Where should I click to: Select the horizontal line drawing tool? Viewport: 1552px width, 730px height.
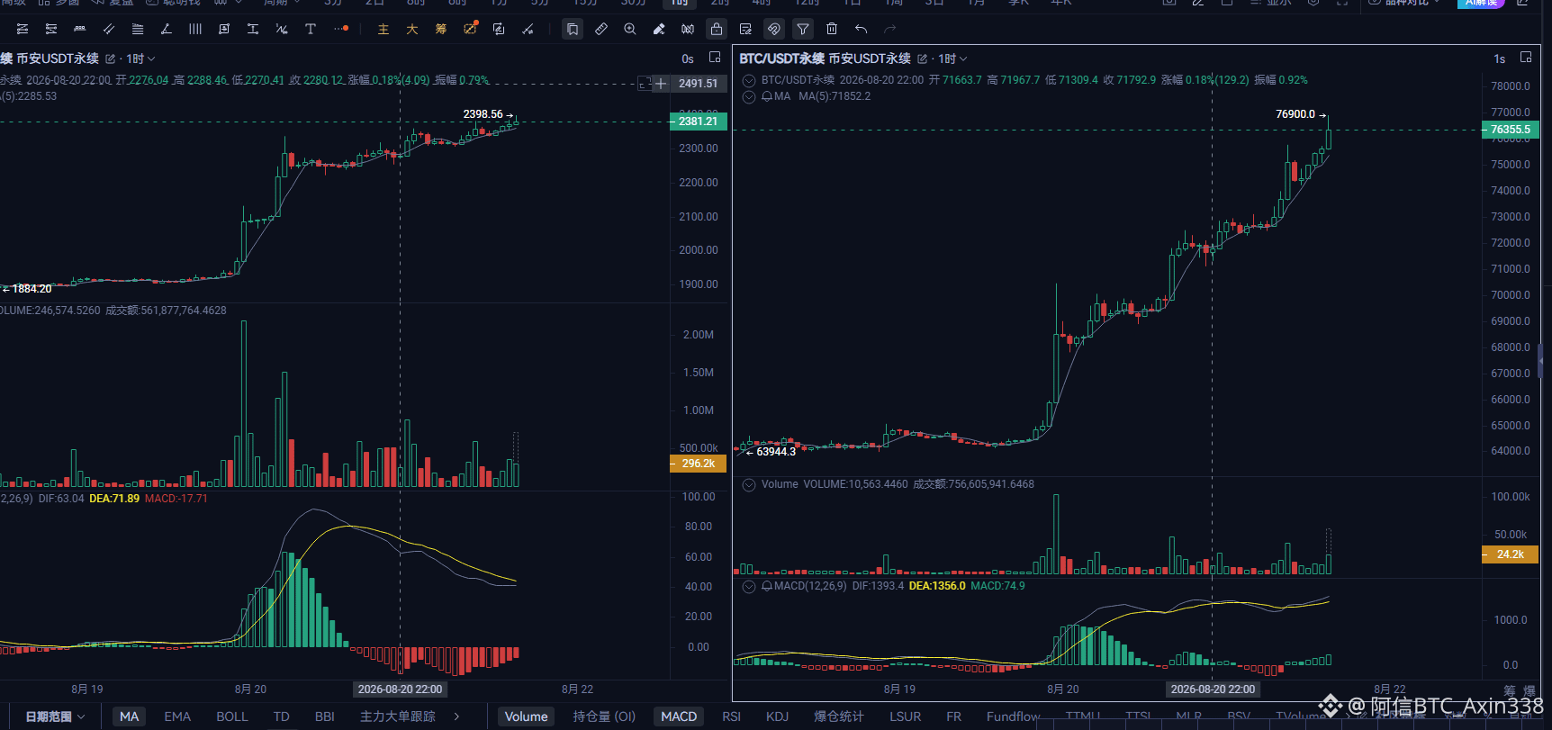(79, 29)
